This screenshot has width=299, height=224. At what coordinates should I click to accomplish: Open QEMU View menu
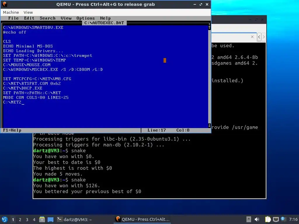[28, 12]
